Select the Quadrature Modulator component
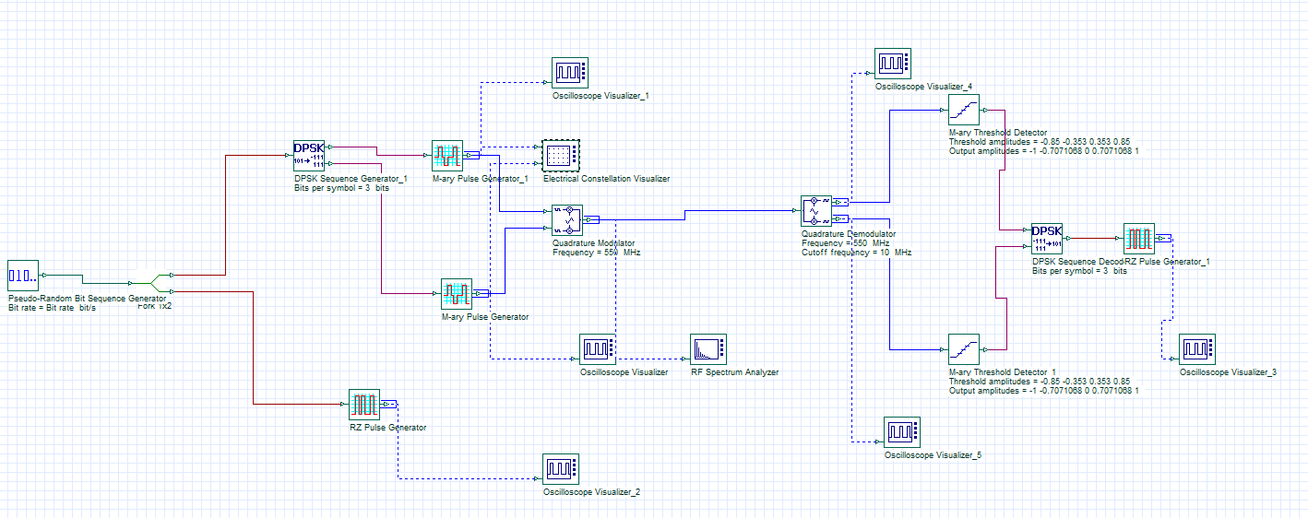 tap(567, 219)
